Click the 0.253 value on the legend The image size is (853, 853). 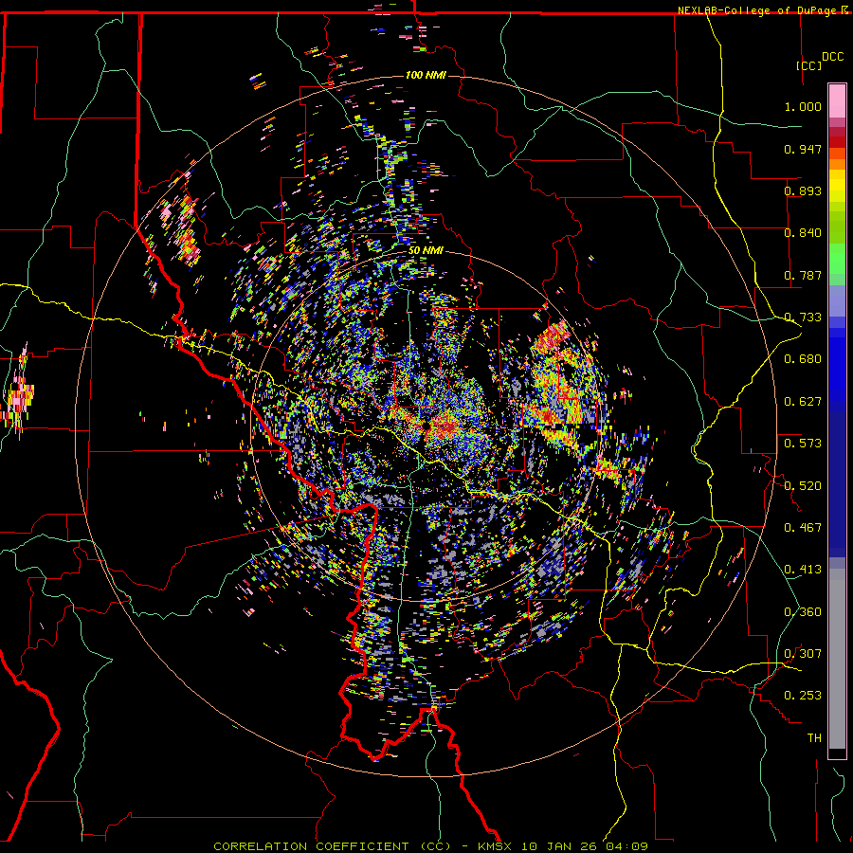click(x=803, y=696)
